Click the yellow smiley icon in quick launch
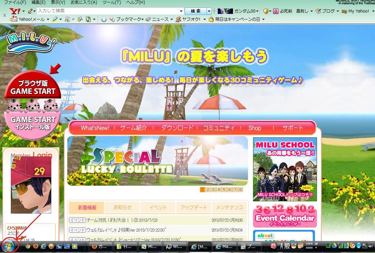Viewport: 375px width, 253px height. point(51,246)
